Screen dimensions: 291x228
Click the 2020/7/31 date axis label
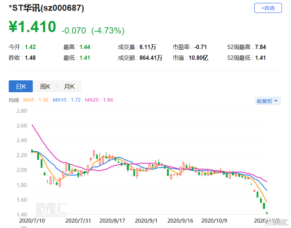(78, 221)
